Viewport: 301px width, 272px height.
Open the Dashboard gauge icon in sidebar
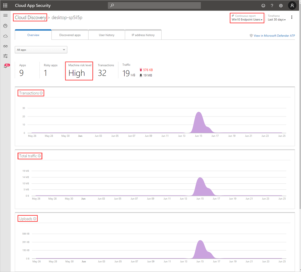5,26
